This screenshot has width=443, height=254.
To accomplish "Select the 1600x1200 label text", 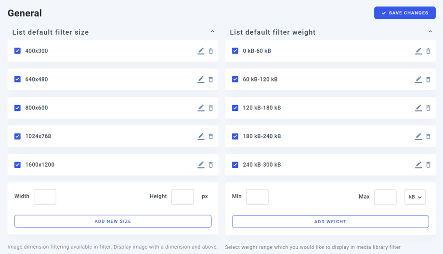I will 40,165.
